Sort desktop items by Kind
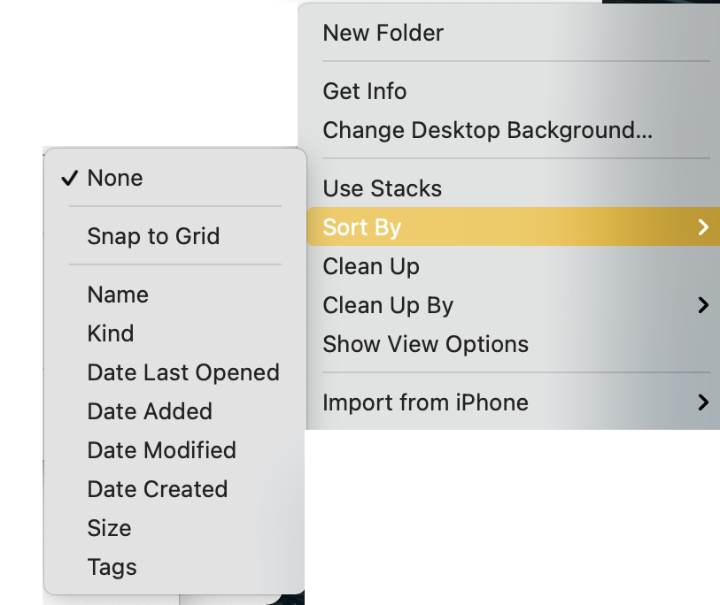The width and height of the screenshot is (720, 605). tap(111, 334)
